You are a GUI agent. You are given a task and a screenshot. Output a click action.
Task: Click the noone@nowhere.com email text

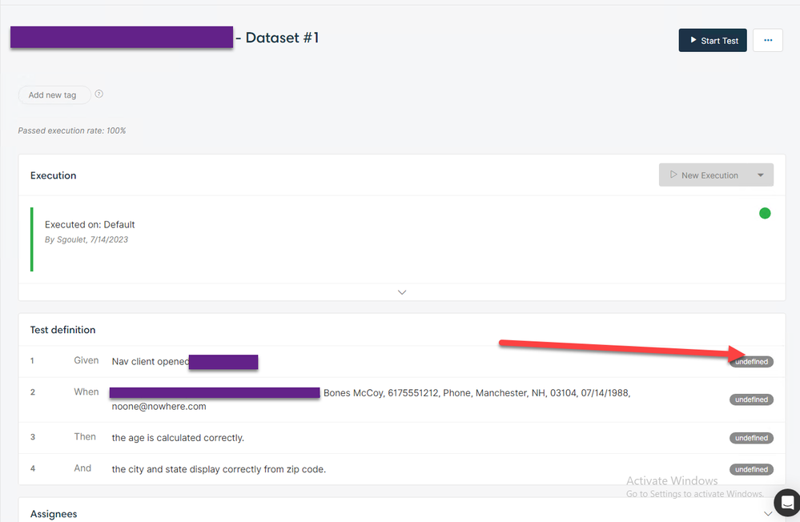[x=159, y=407]
